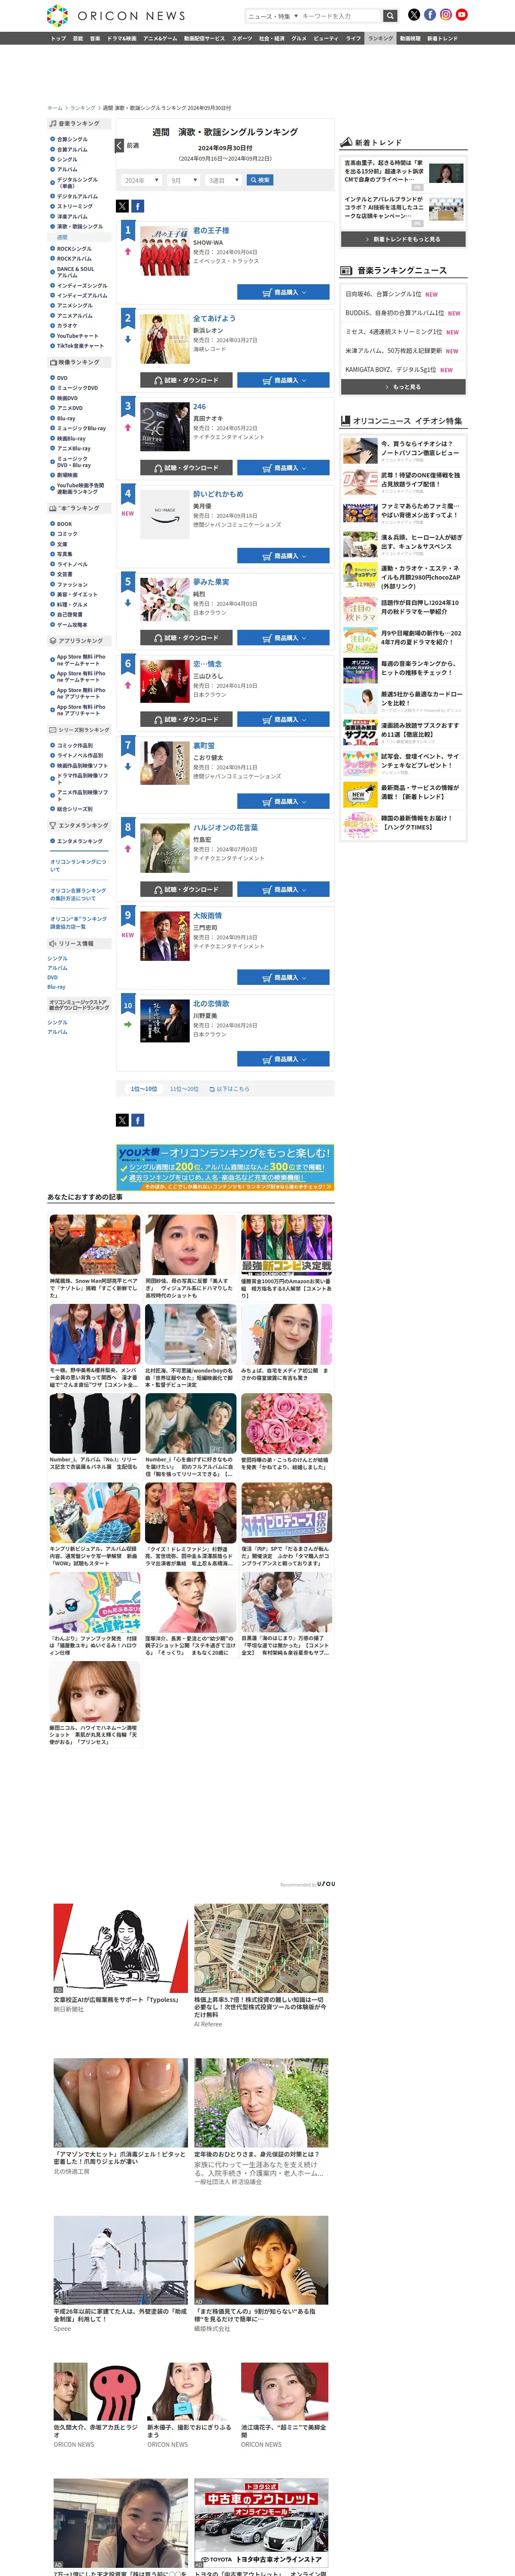Expand 商品購入 for 酔いどれかもめ
Image resolution: width=515 pixels, height=2576 pixels.
tap(283, 556)
